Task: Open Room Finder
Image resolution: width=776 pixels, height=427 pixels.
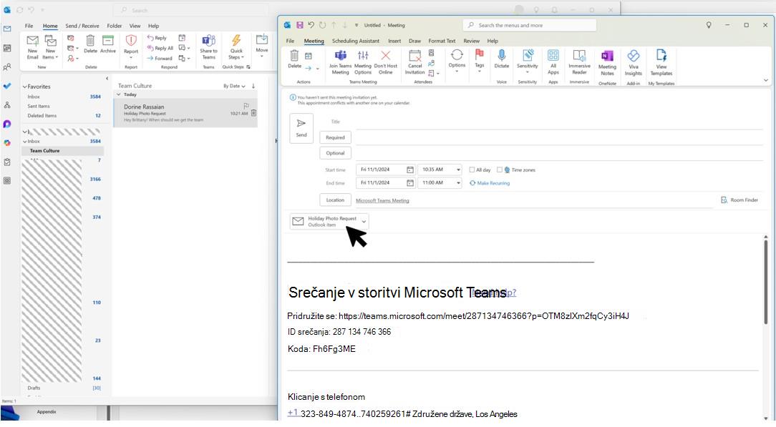Action: (x=739, y=200)
